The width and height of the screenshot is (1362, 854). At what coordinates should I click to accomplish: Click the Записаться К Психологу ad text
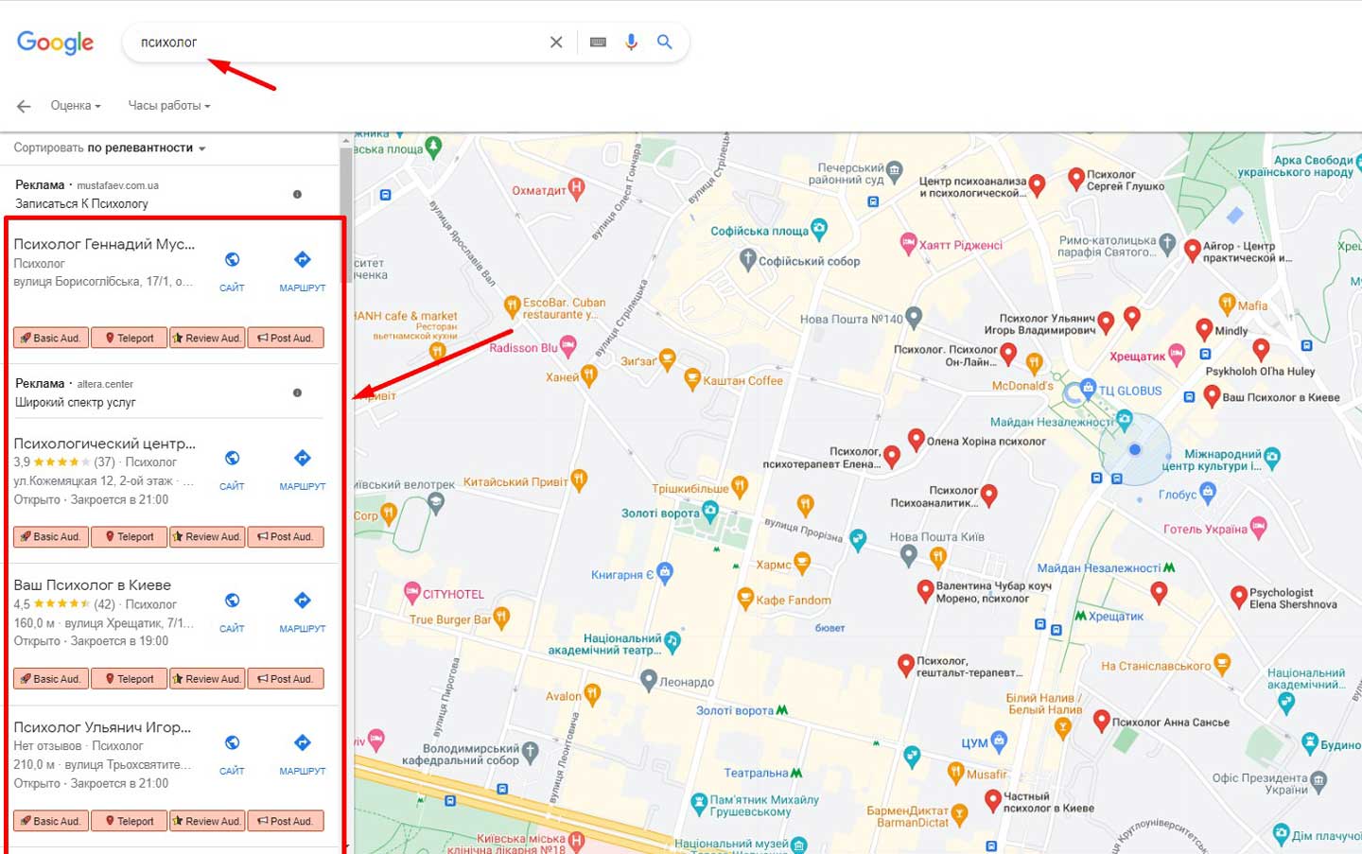click(x=81, y=203)
